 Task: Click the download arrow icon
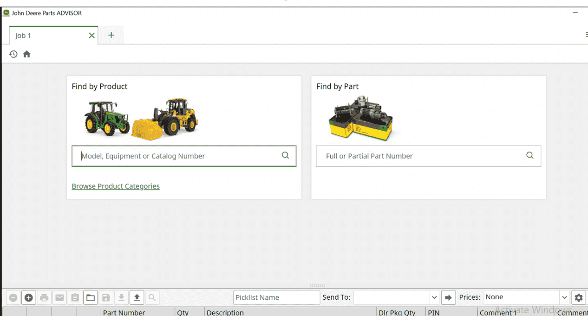coord(121,297)
